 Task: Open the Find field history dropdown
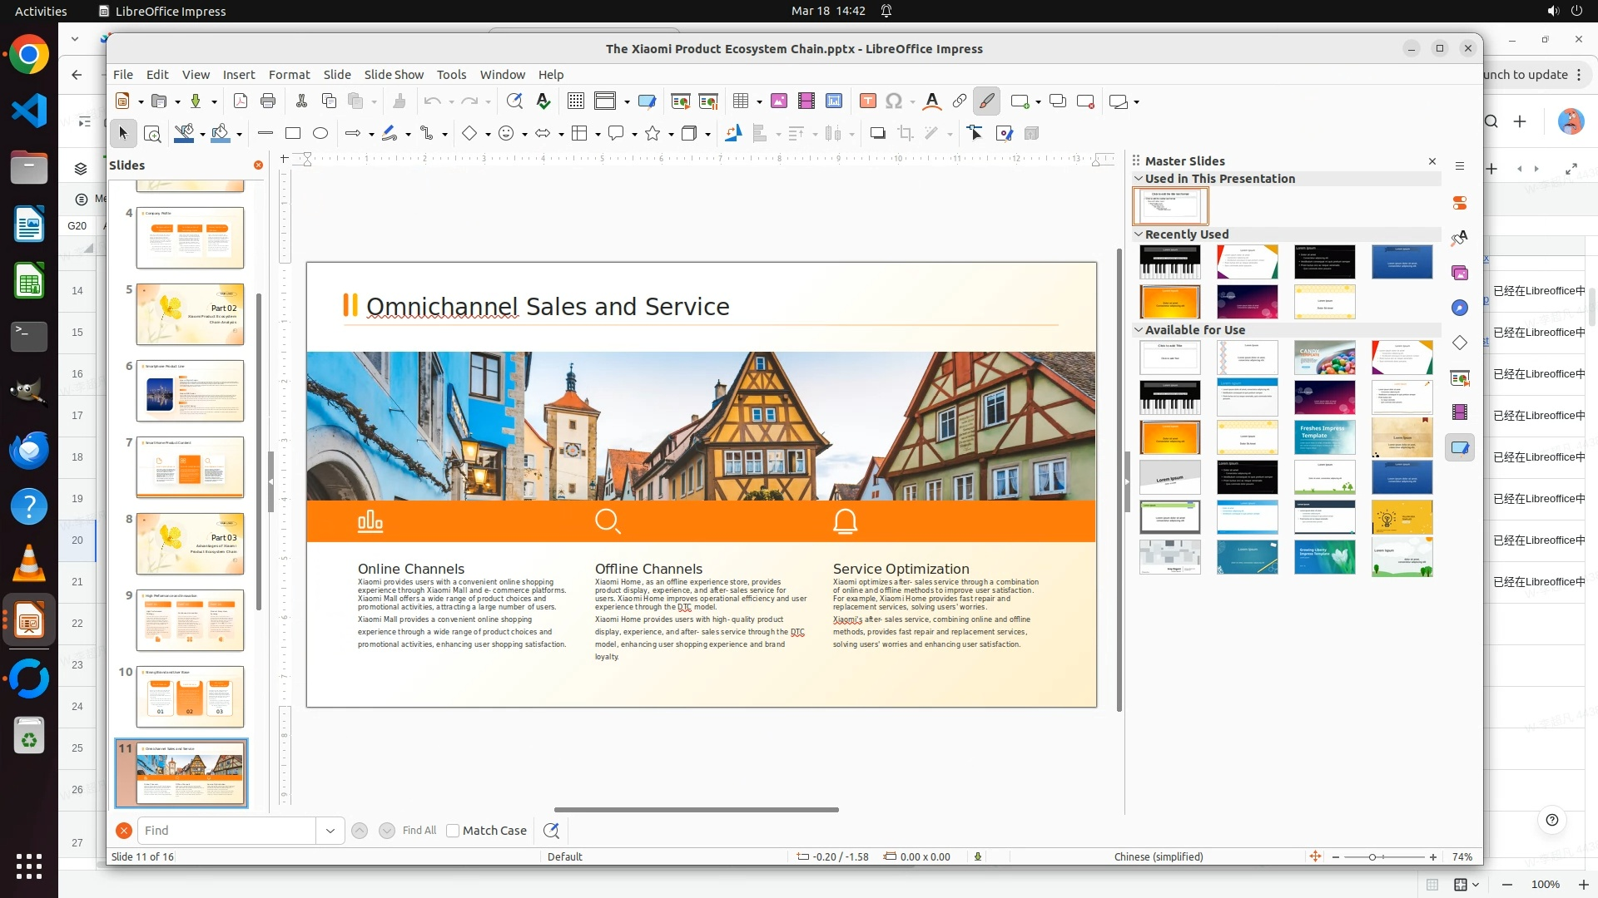pyautogui.click(x=330, y=831)
